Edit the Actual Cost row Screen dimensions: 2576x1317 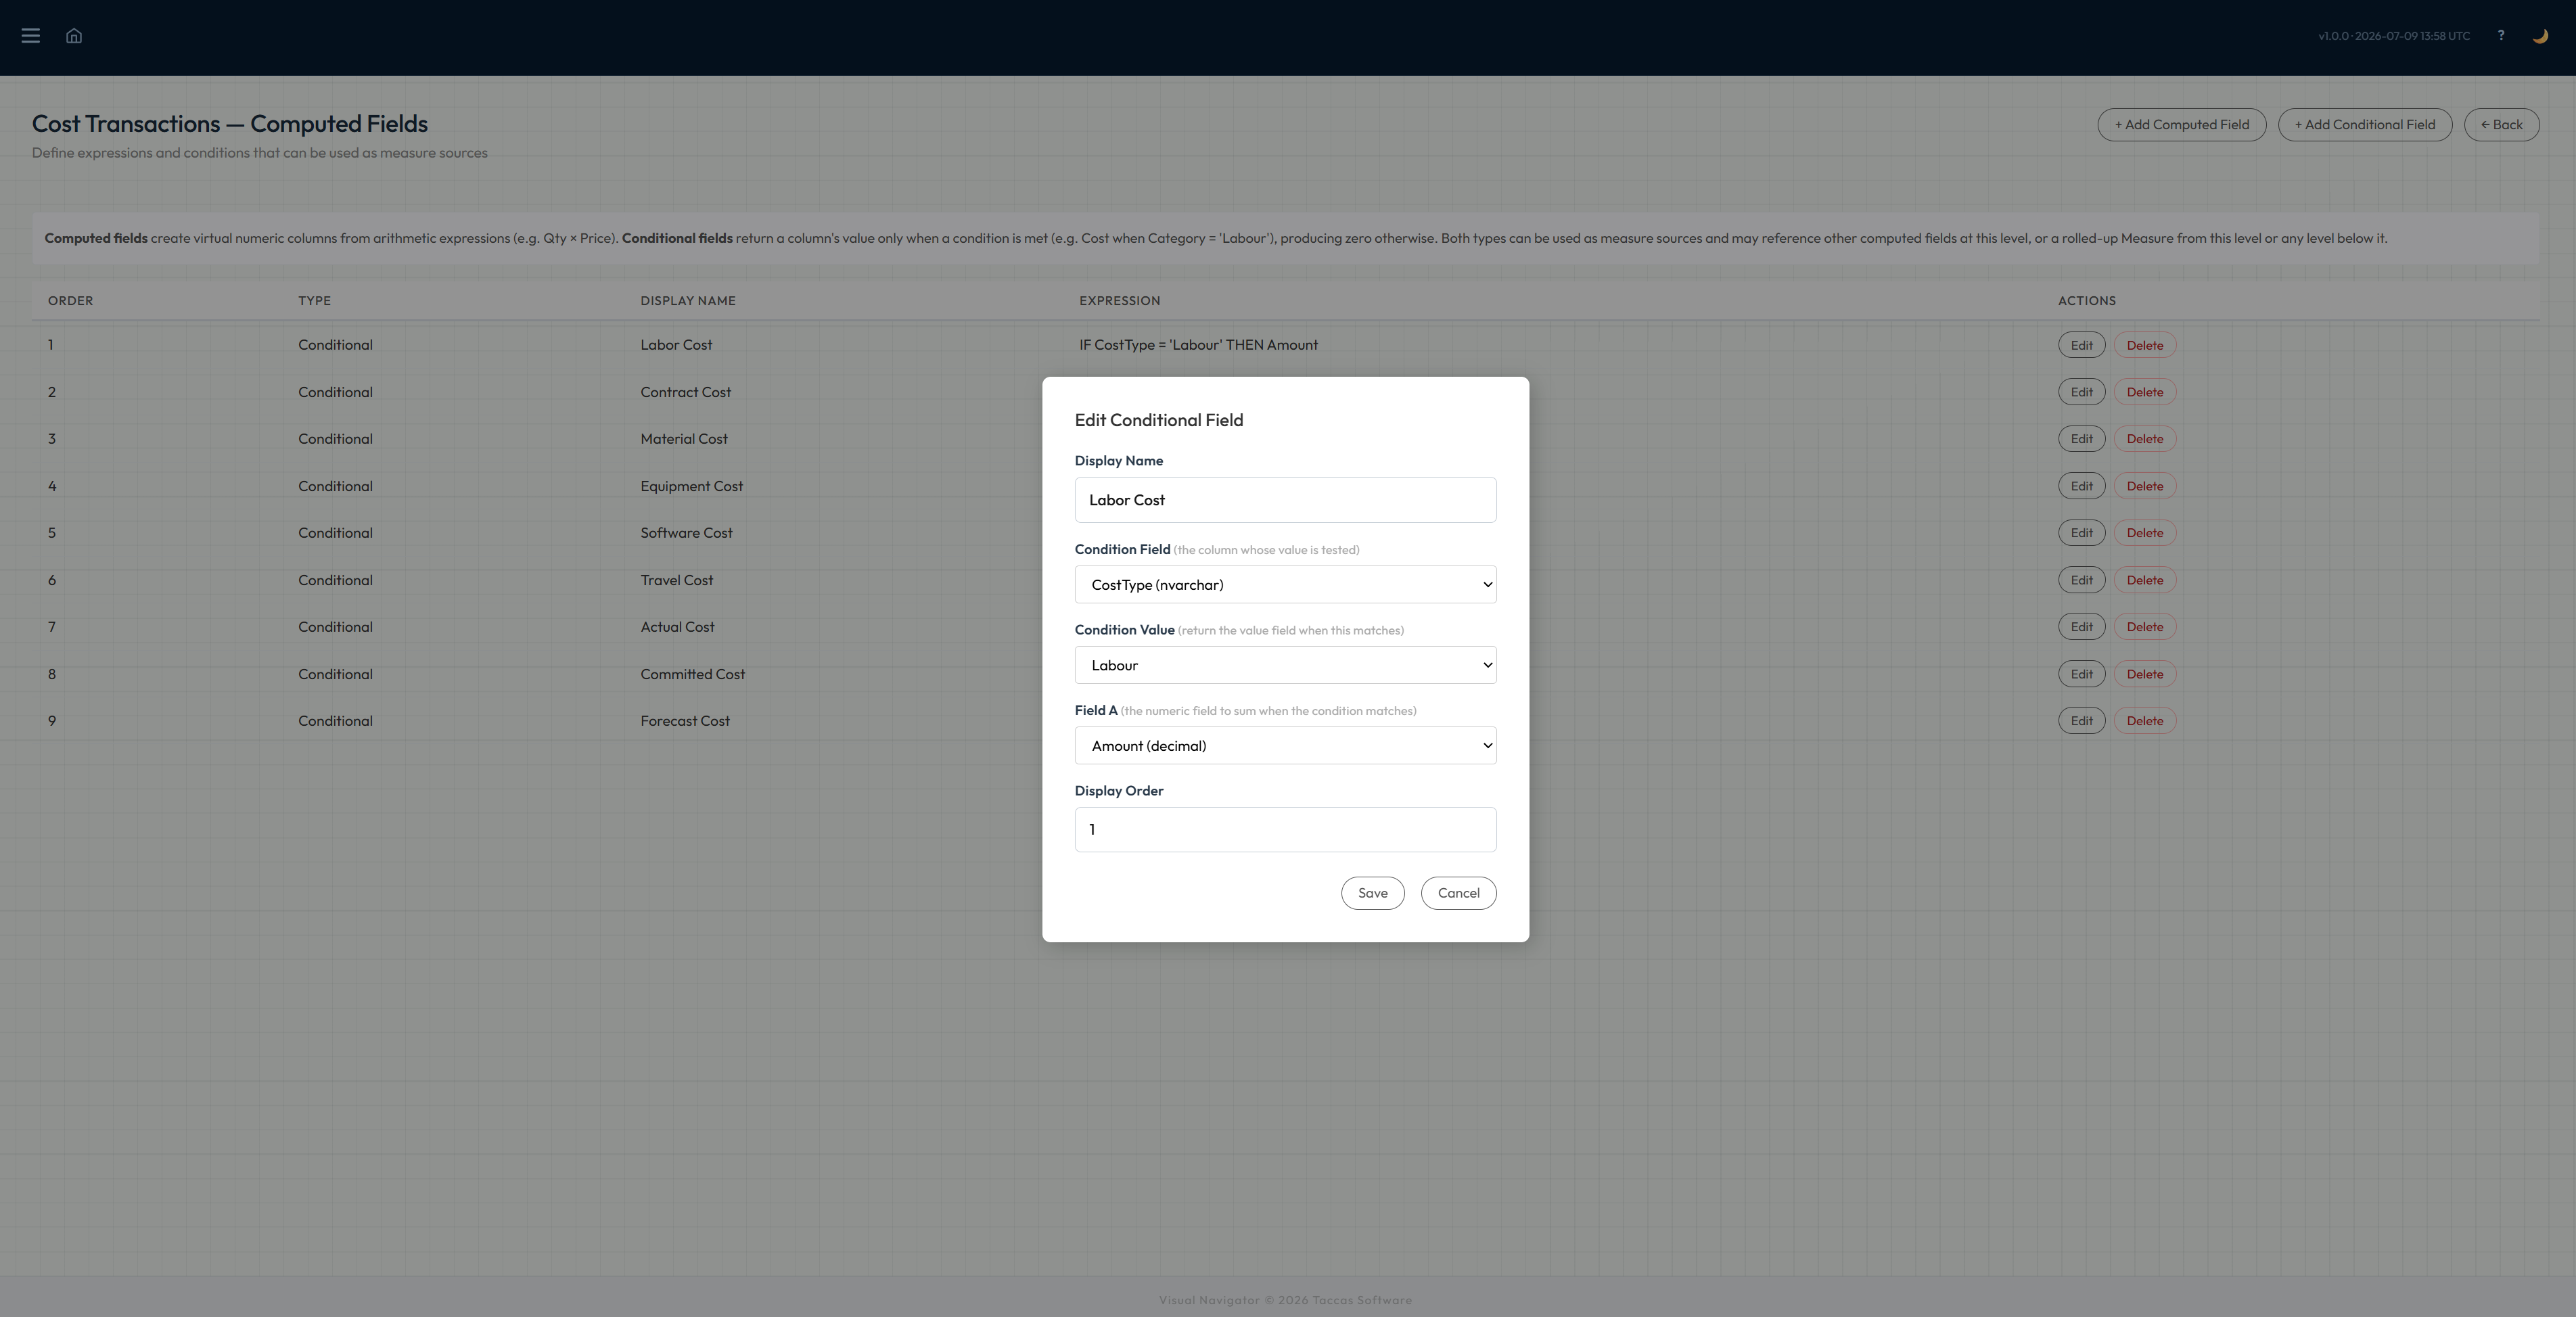[x=2081, y=627]
